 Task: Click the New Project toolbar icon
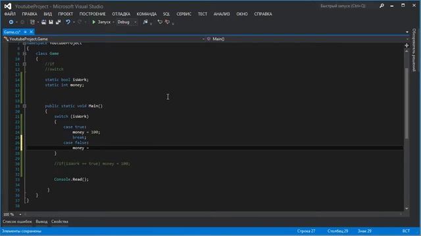coord(32,22)
